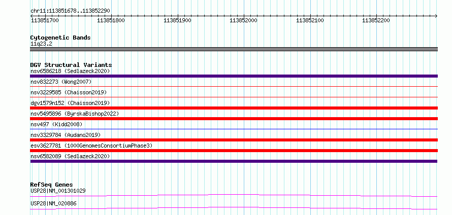The width and height of the screenshot is (452, 215).
Task: Select the DGV Structural Variants track heading
Action: (x=71, y=65)
